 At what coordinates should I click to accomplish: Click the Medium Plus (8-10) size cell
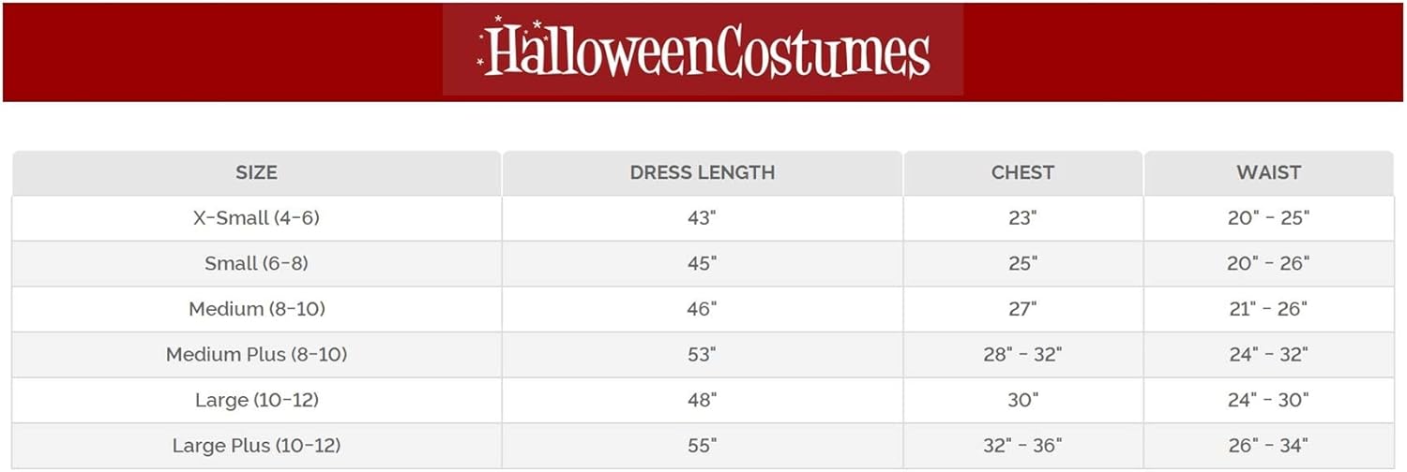click(257, 355)
